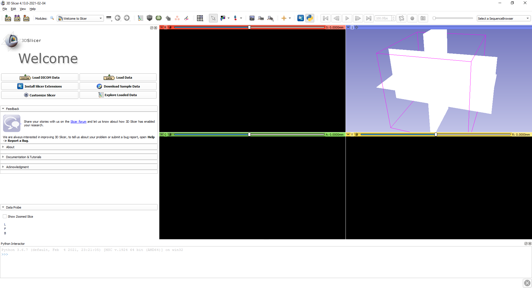Click the DCM load DICOM toolbar icon

17,18
